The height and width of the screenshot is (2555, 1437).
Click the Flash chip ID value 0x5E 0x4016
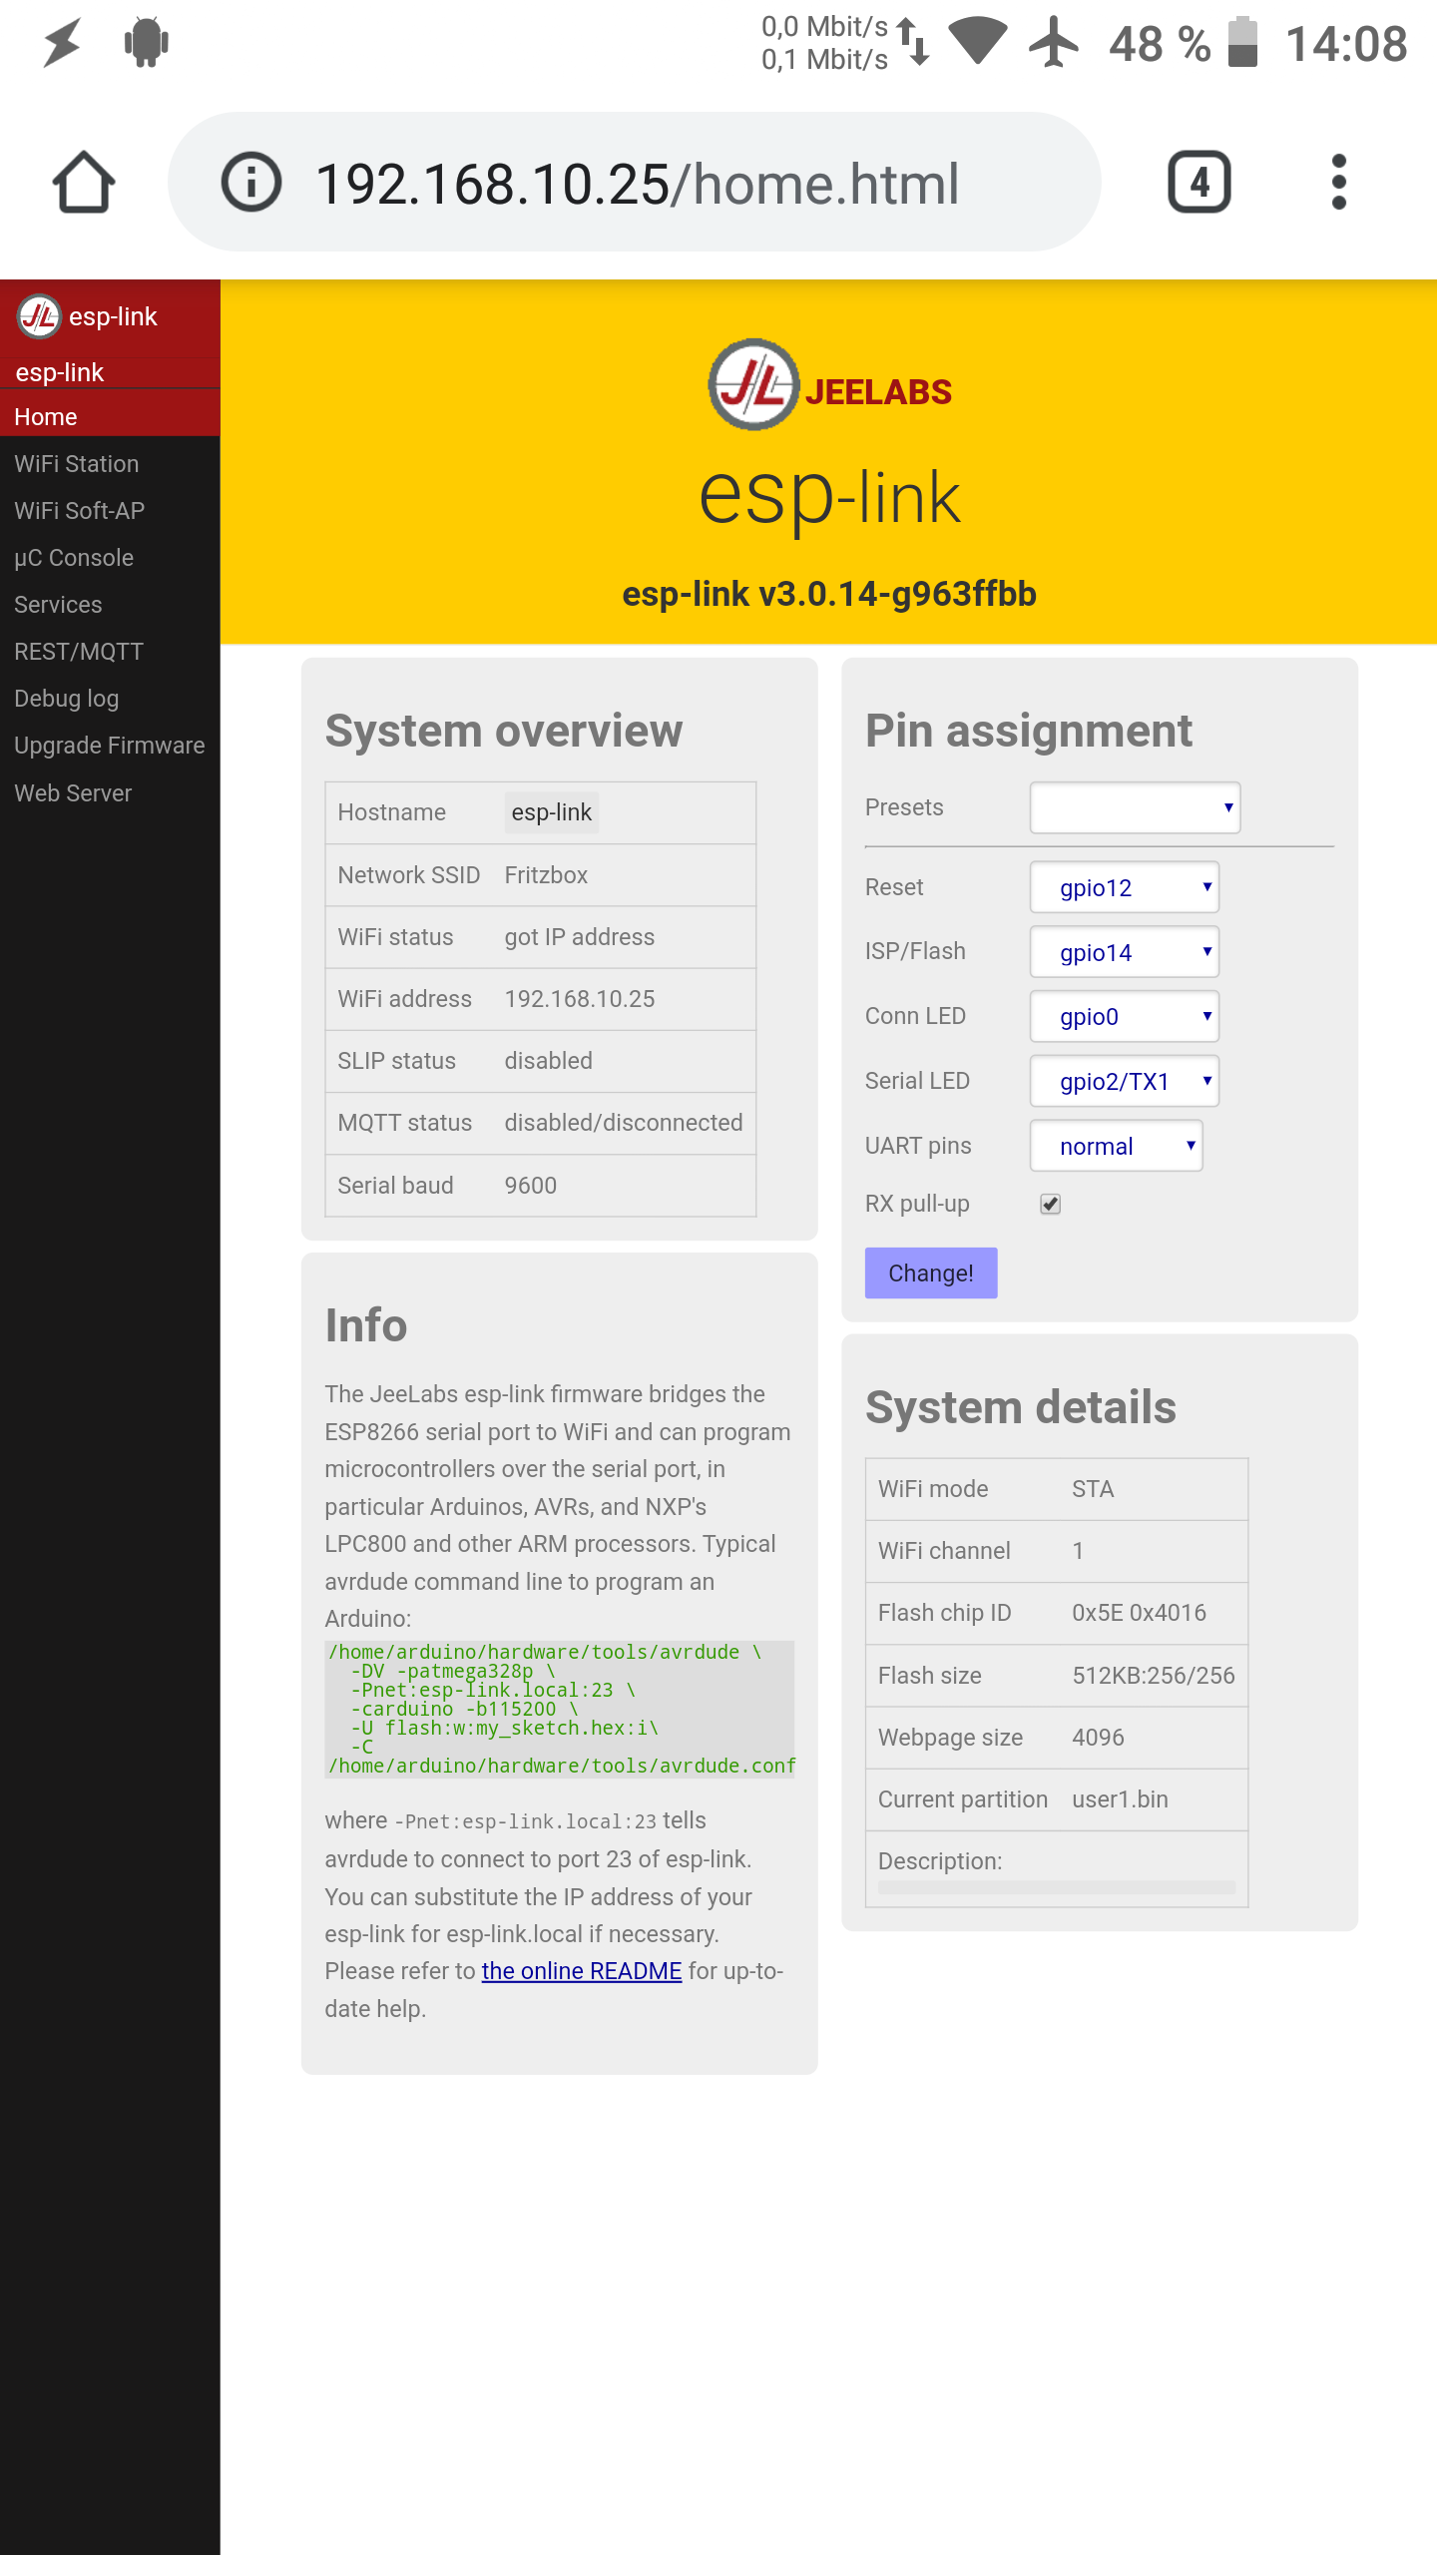tap(1140, 1613)
